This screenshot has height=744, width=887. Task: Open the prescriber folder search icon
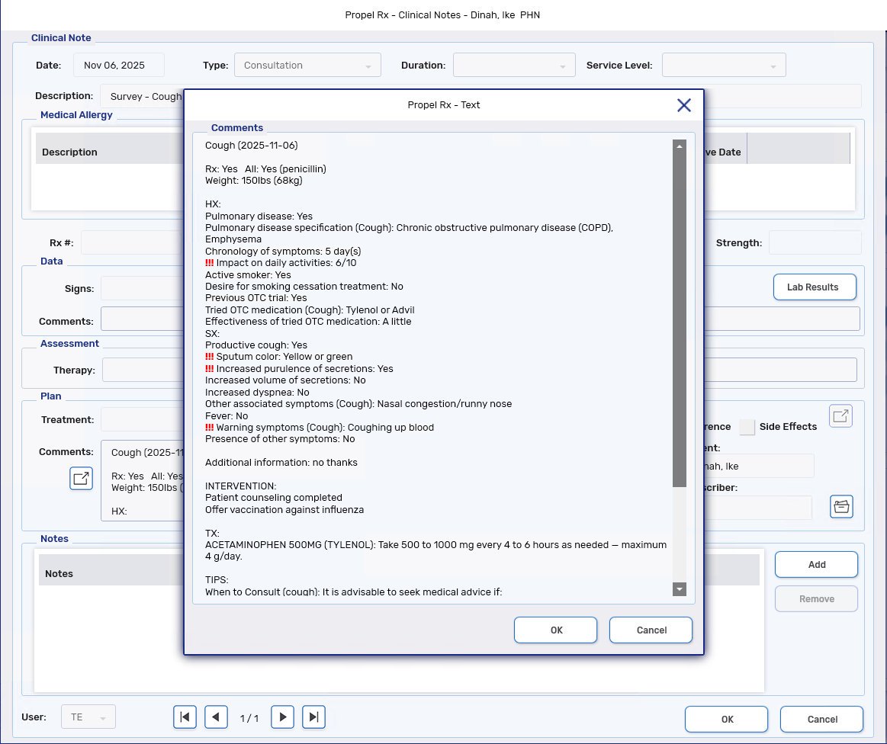click(841, 507)
